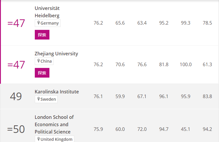
Task: Select the Sweden country tag
Action: click(x=46, y=99)
